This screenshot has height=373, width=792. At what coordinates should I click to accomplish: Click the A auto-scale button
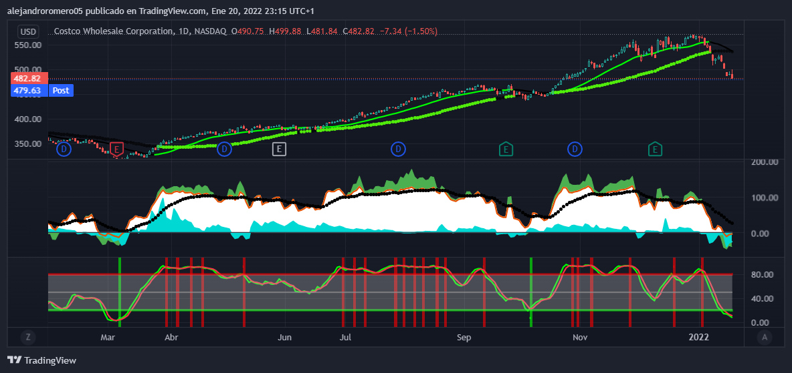(765, 337)
